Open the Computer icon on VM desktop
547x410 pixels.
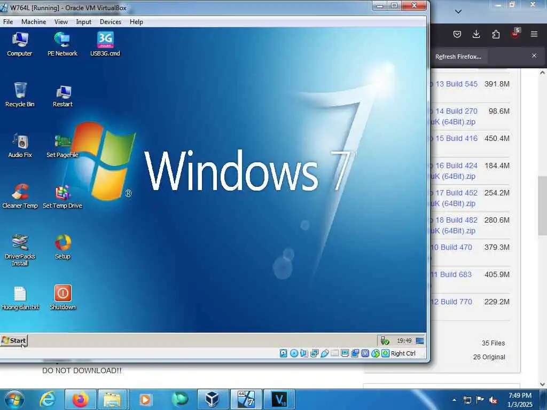20,44
